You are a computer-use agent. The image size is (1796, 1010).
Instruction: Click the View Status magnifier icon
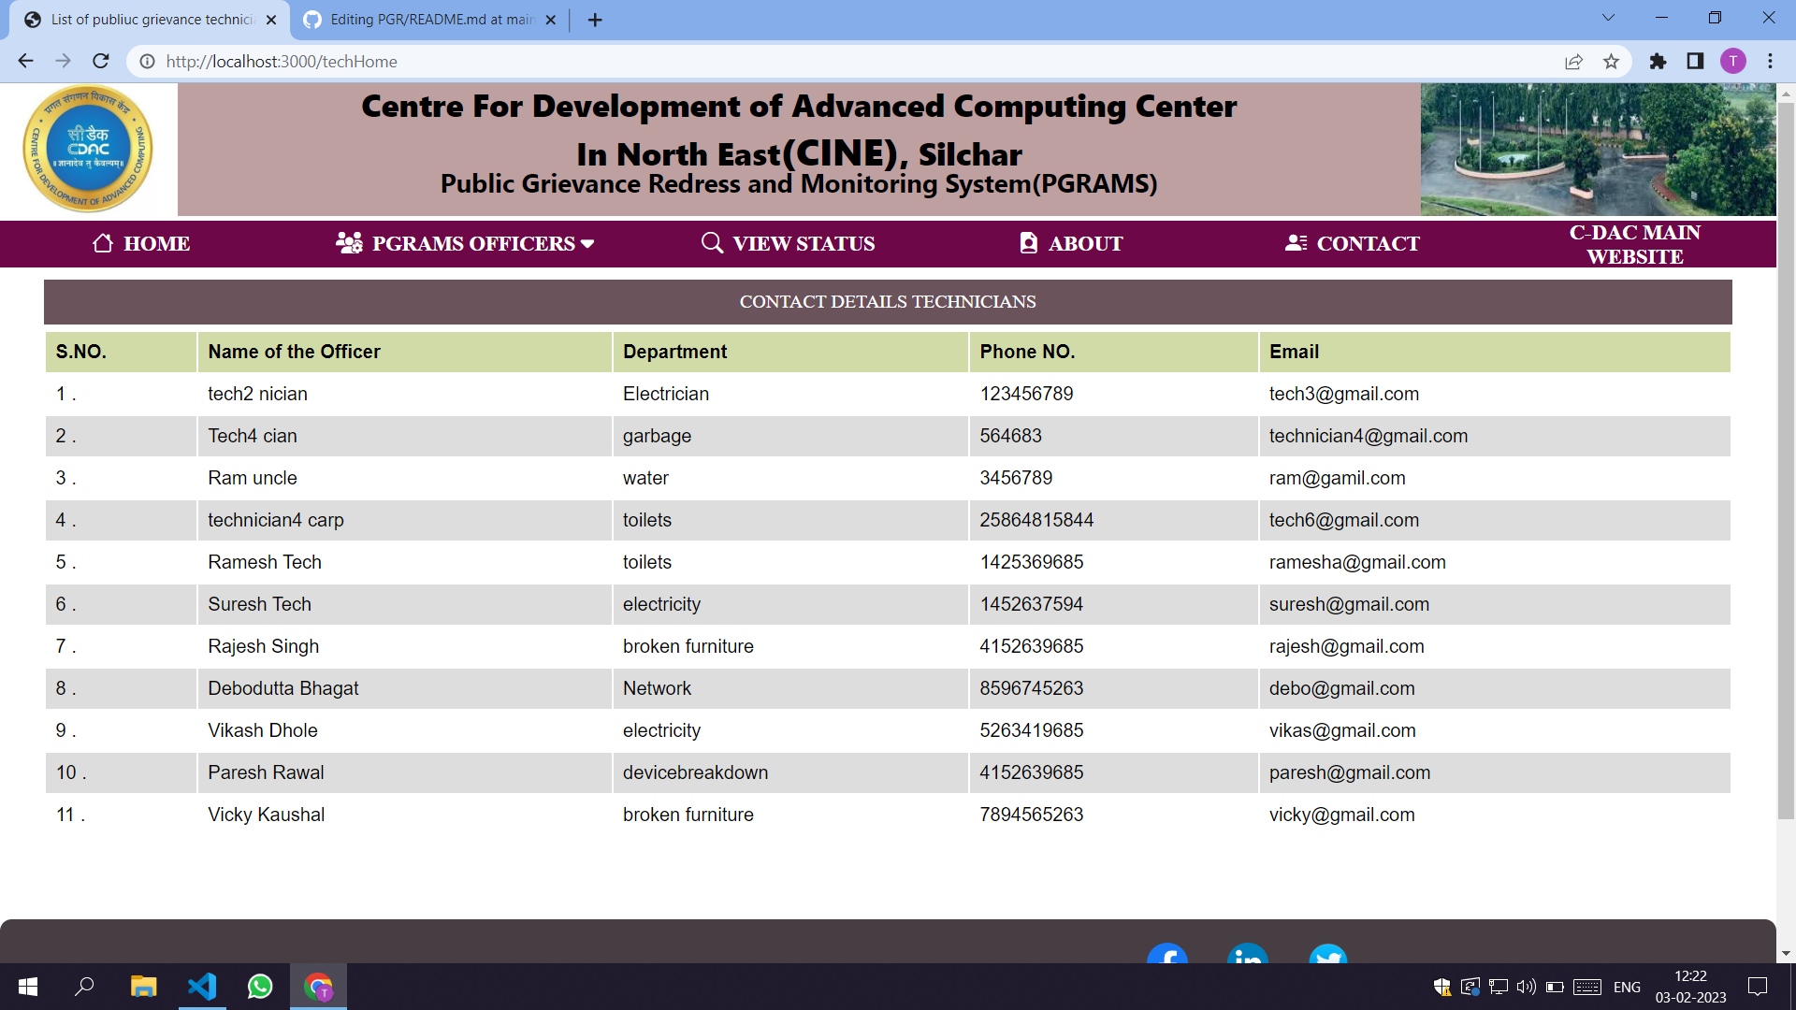click(712, 243)
